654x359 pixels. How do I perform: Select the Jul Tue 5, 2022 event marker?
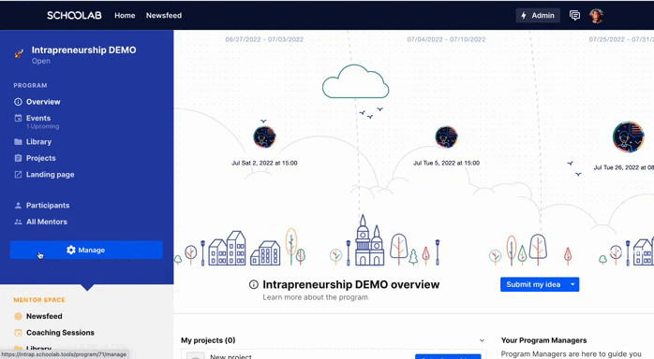pos(446,136)
